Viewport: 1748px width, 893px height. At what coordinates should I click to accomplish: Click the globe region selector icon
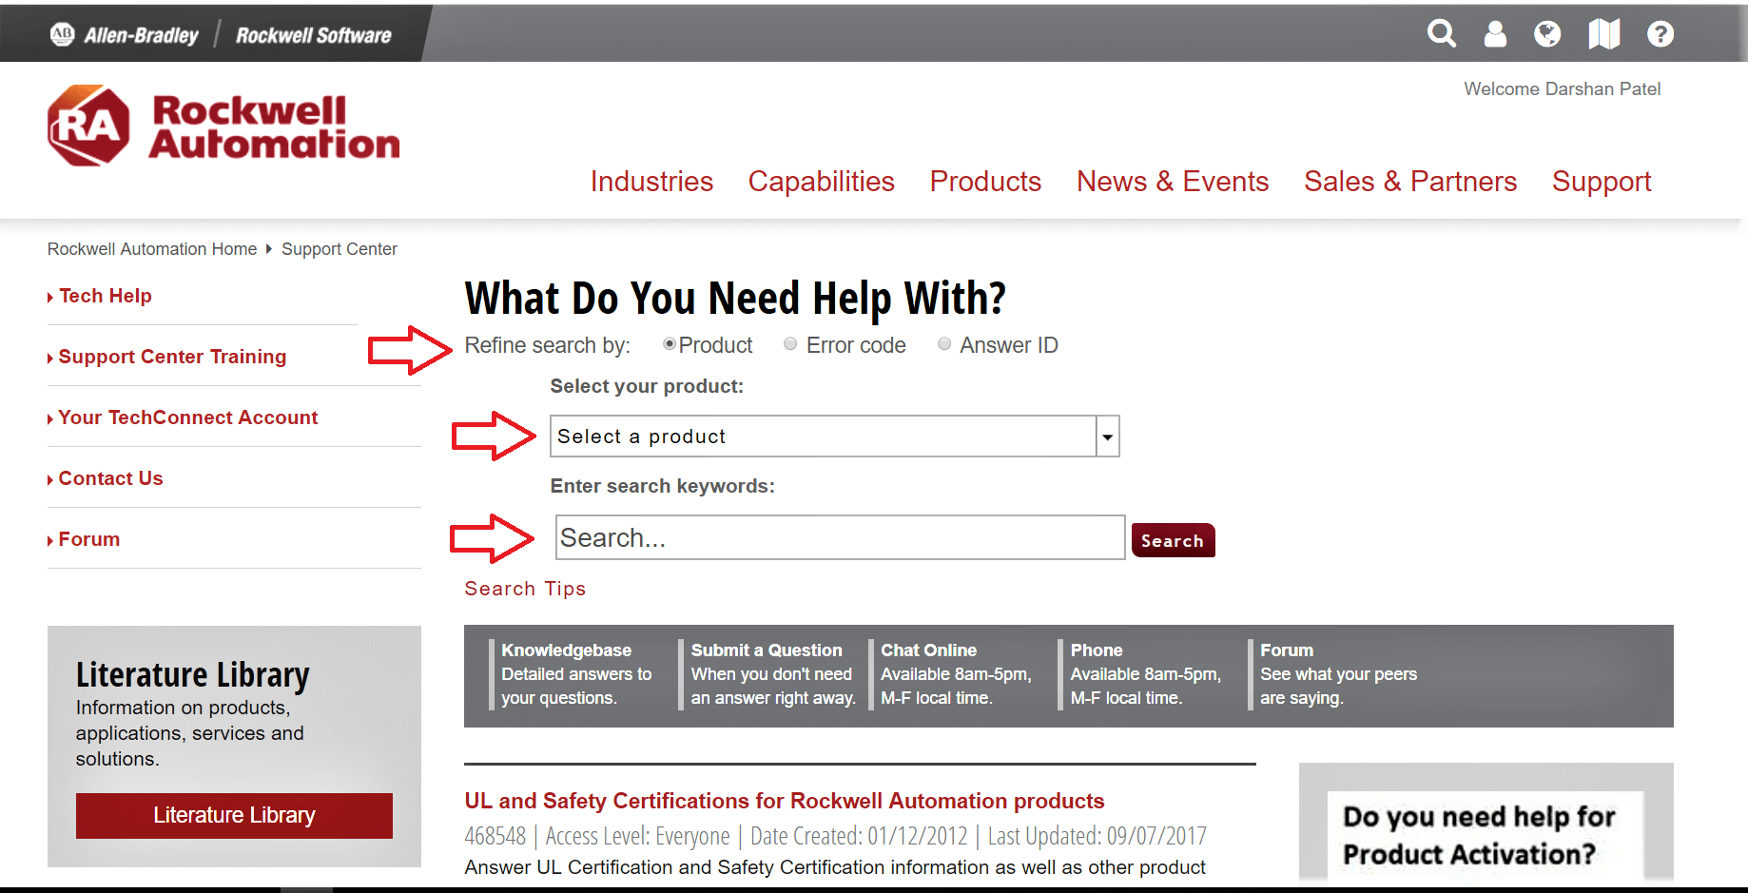(x=1547, y=34)
